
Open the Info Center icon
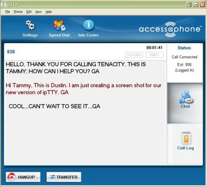(88, 25)
